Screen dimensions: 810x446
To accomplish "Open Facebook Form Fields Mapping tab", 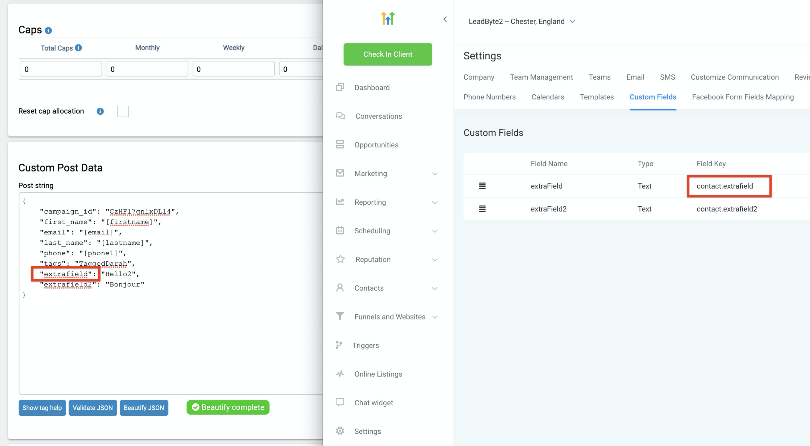I will [x=743, y=97].
